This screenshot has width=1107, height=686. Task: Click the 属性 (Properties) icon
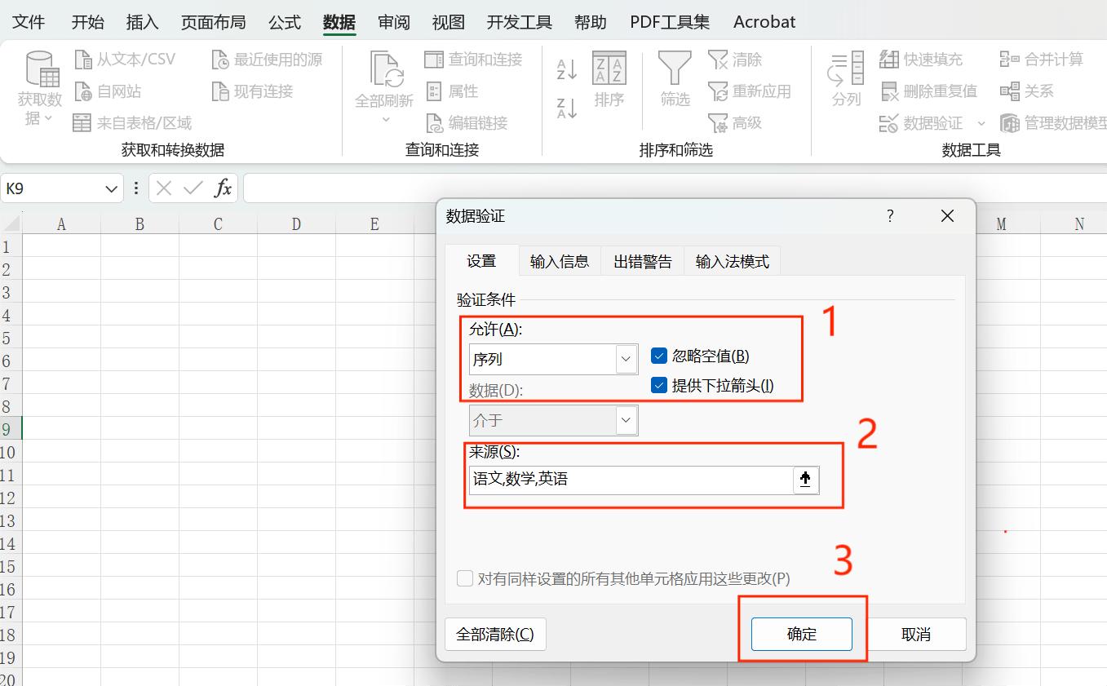click(x=435, y=91)
